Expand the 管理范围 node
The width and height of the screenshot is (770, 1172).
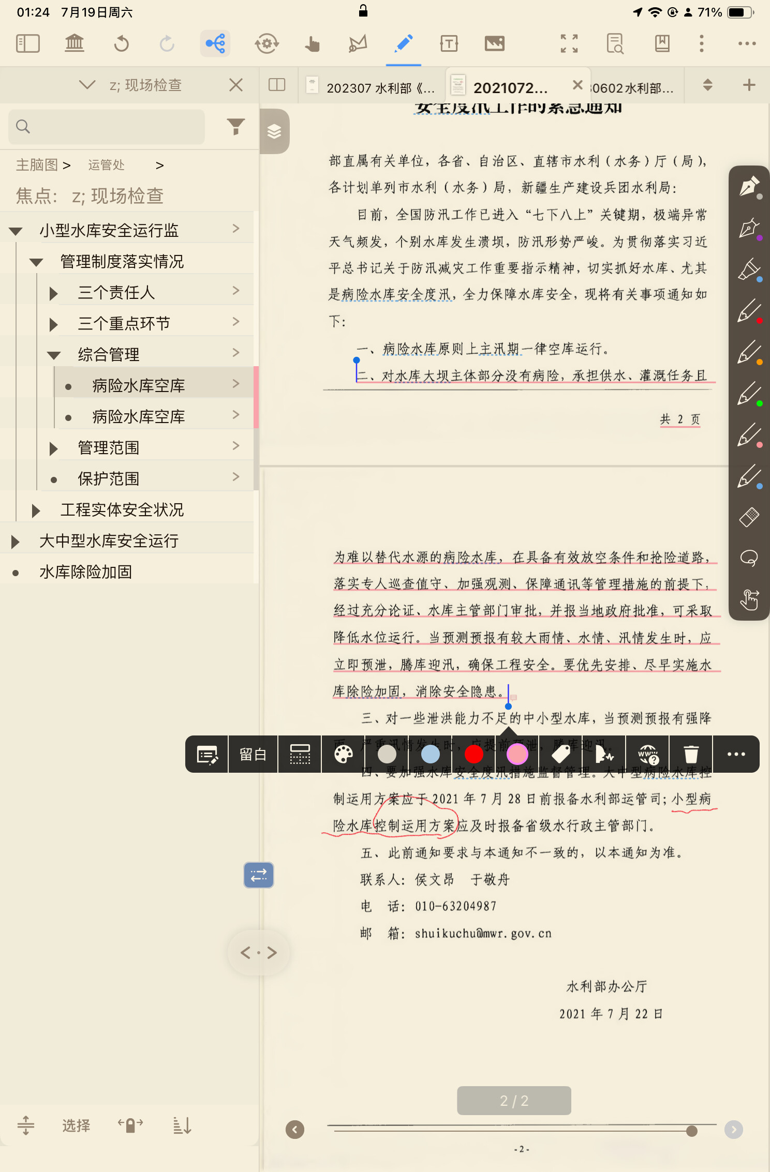click(x=53, y=448)
